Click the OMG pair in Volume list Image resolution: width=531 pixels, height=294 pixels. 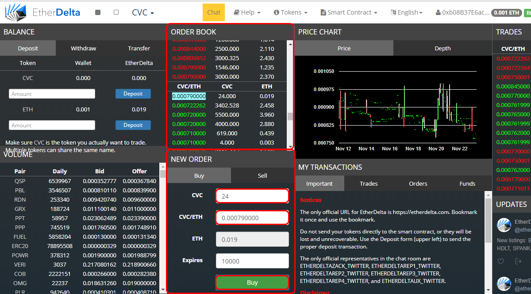tap(20, 283)
